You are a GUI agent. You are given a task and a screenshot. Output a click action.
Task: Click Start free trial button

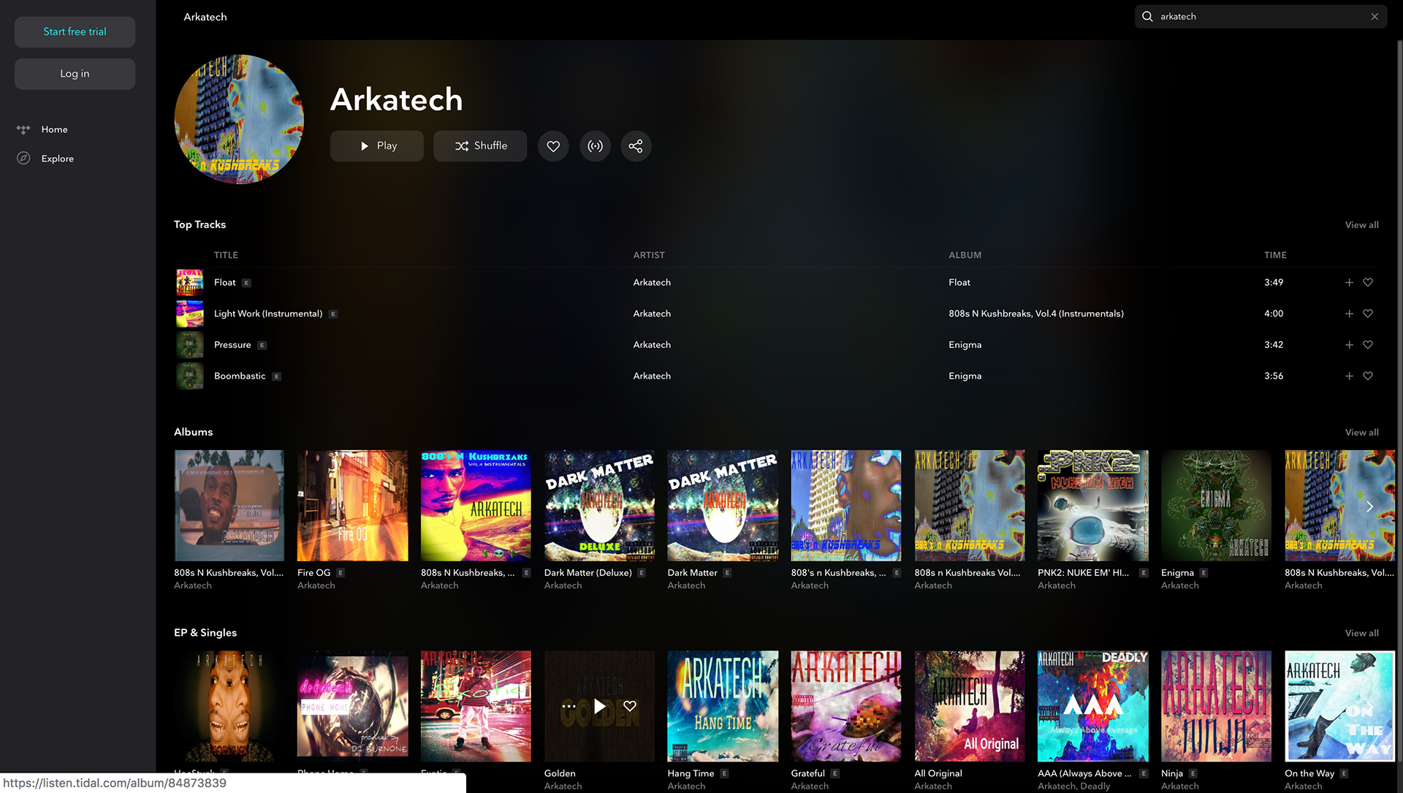click(75, 32)
